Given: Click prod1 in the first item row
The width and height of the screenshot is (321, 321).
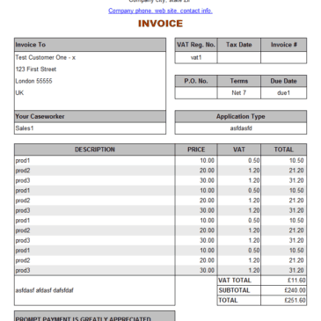Looking at the screenshot, I should tap(23, 161).
